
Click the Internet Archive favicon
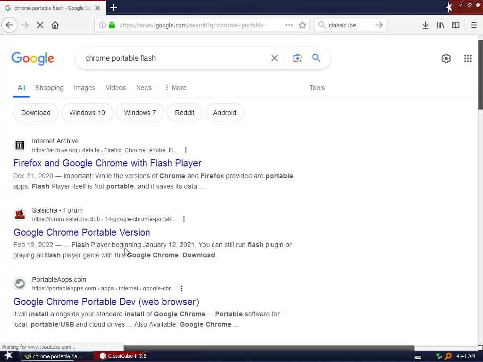tap(20, 145)
